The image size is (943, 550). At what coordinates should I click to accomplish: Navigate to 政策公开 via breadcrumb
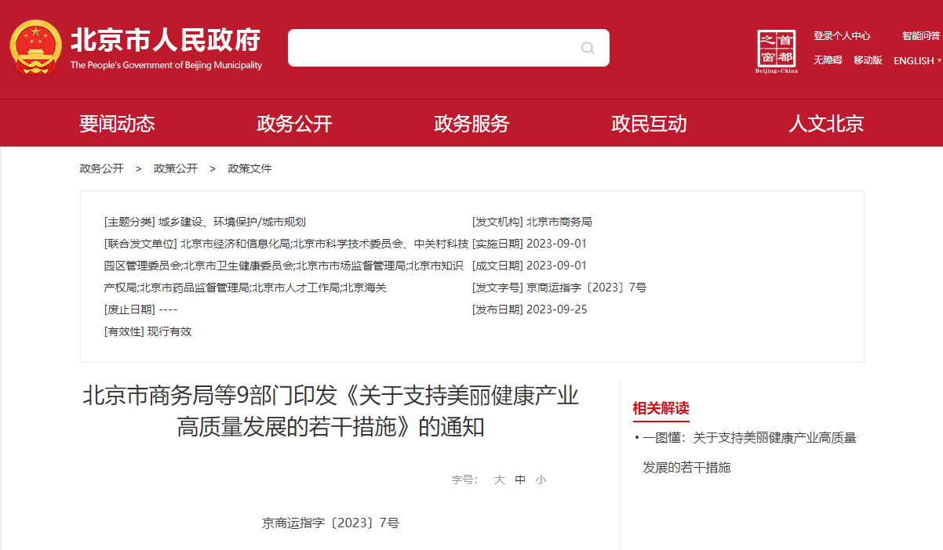176,168
